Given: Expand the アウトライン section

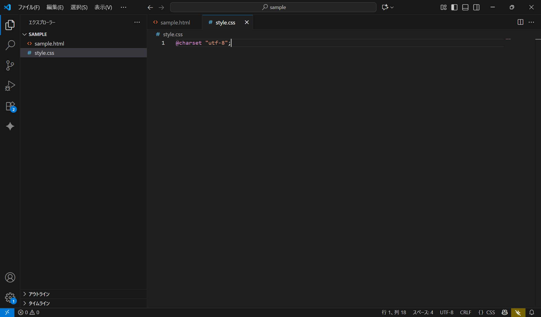Looking at the screenshot, I should 39,294.
